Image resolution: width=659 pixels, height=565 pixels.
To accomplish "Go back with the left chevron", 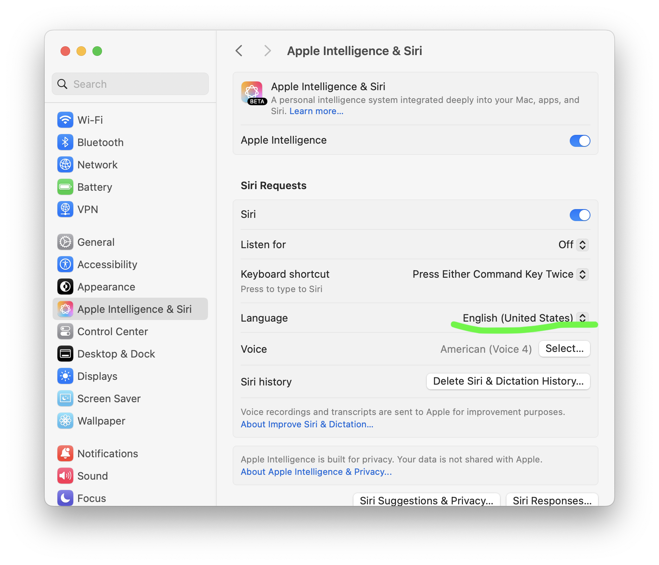I will click(239, 51).
